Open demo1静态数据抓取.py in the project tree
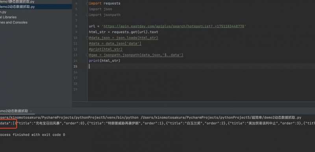 point(17,2)
